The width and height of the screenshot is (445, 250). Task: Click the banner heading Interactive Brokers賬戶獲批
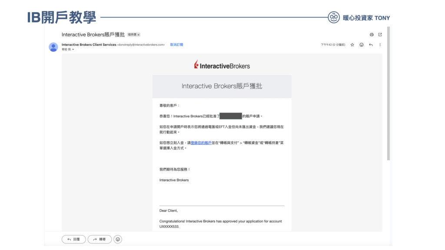click(222, 86)
